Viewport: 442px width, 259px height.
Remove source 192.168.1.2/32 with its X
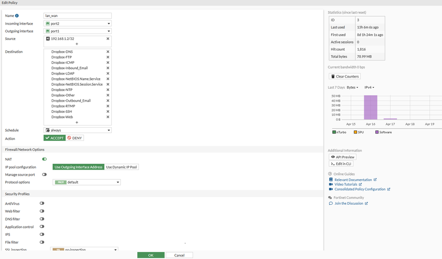tap(108, 39)
